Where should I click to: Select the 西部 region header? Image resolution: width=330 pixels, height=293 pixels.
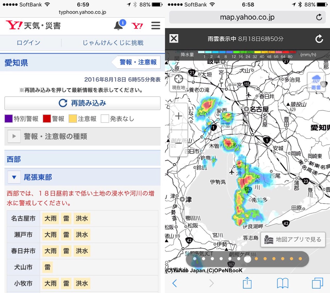pyautogui.click(x=82, y=159)
